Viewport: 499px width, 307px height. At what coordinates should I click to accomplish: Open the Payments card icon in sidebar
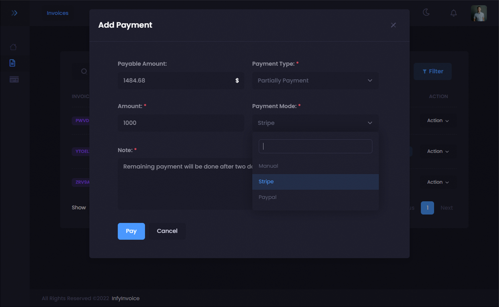pos(14,79)
